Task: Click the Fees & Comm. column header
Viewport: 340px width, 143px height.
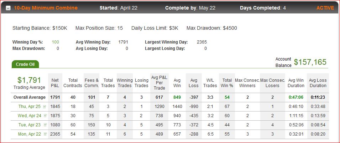Action: pos(91,83)
